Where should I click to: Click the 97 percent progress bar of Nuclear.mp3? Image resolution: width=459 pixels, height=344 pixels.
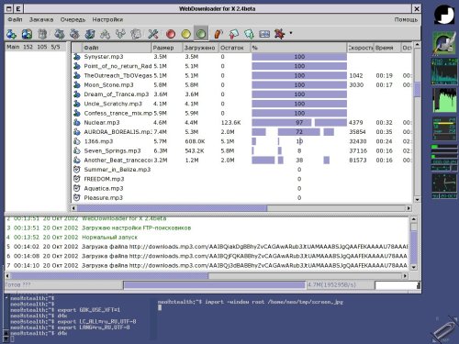click(x=299, y=123)
